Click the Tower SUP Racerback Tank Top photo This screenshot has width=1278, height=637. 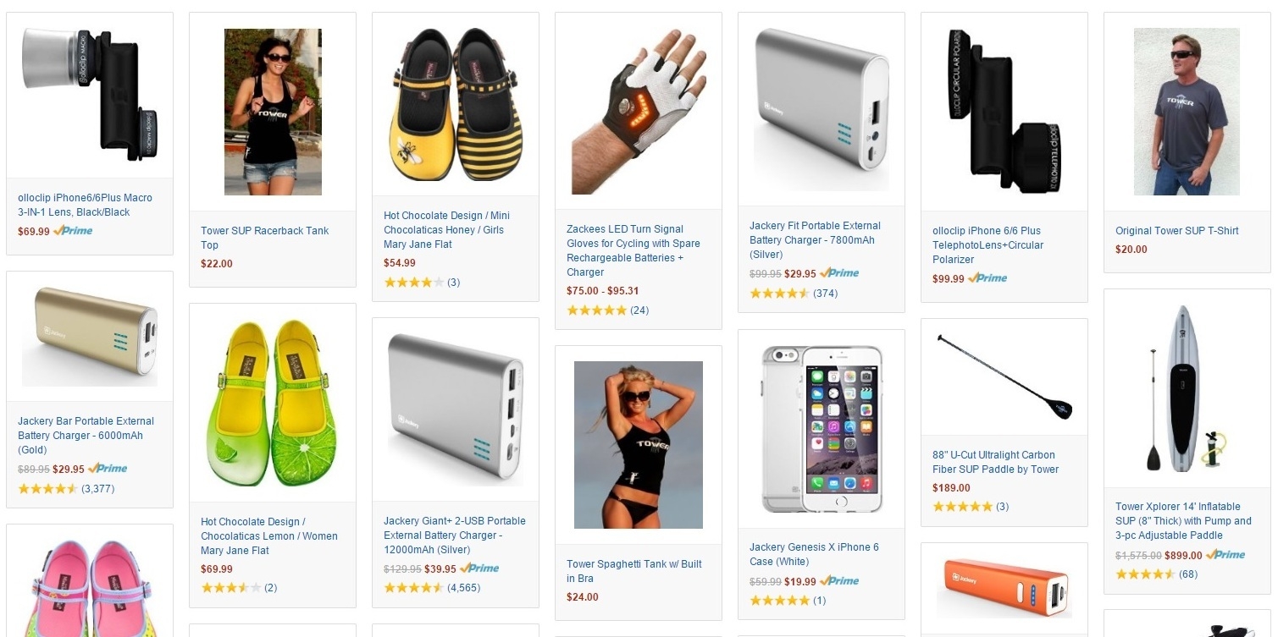point(273,112)
